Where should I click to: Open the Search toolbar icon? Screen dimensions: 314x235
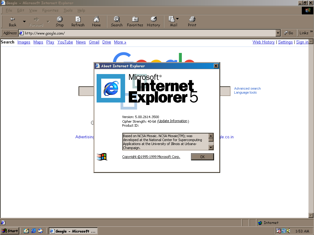click(x=117, y=20)
